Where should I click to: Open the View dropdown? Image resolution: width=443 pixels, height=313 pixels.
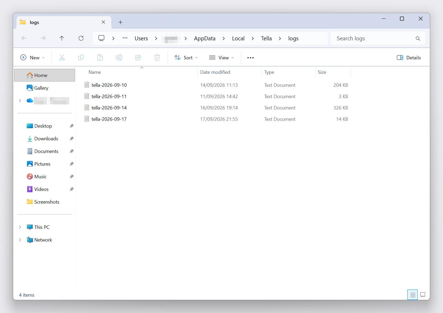pyautogui.click(x=221, y=58)
